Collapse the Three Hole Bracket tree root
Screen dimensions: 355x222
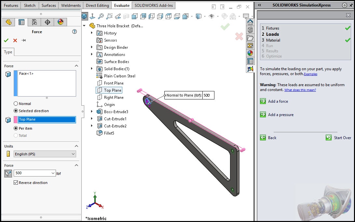click(x=84, y=26)
